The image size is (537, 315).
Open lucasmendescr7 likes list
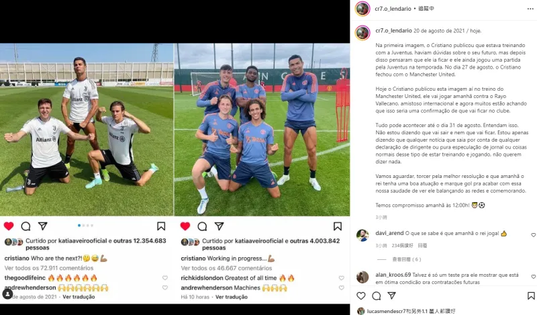[411, 311]
